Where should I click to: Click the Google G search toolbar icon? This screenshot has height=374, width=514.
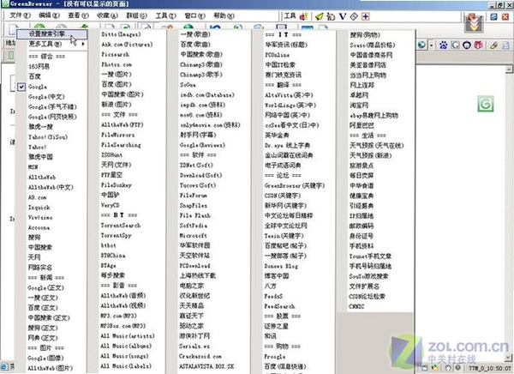(456, 45)
